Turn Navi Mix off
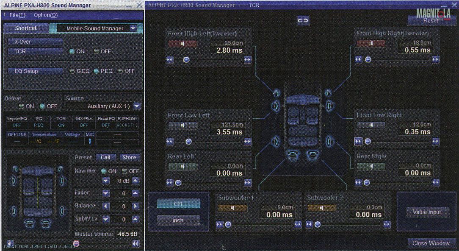Viewport: 459px width, 251px height. (125, 171)
